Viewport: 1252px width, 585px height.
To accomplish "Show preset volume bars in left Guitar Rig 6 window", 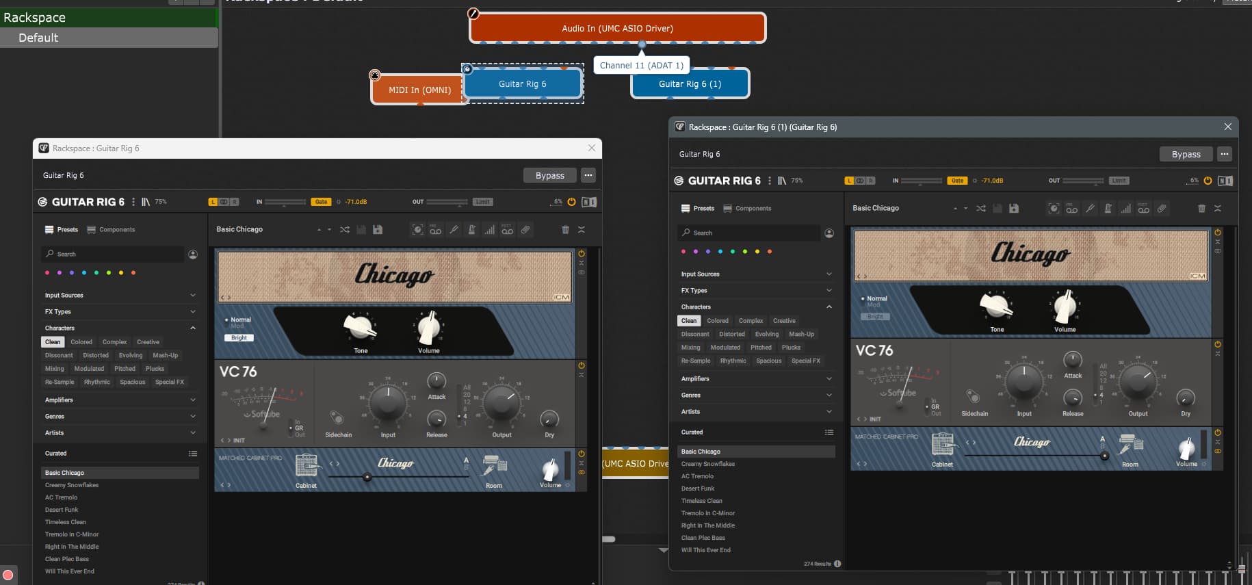I will (x=489, y=230).
